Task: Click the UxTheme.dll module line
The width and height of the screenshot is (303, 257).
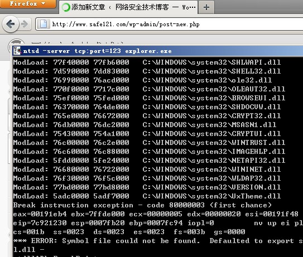Action: pyautogui.click(x=147, y=196)
